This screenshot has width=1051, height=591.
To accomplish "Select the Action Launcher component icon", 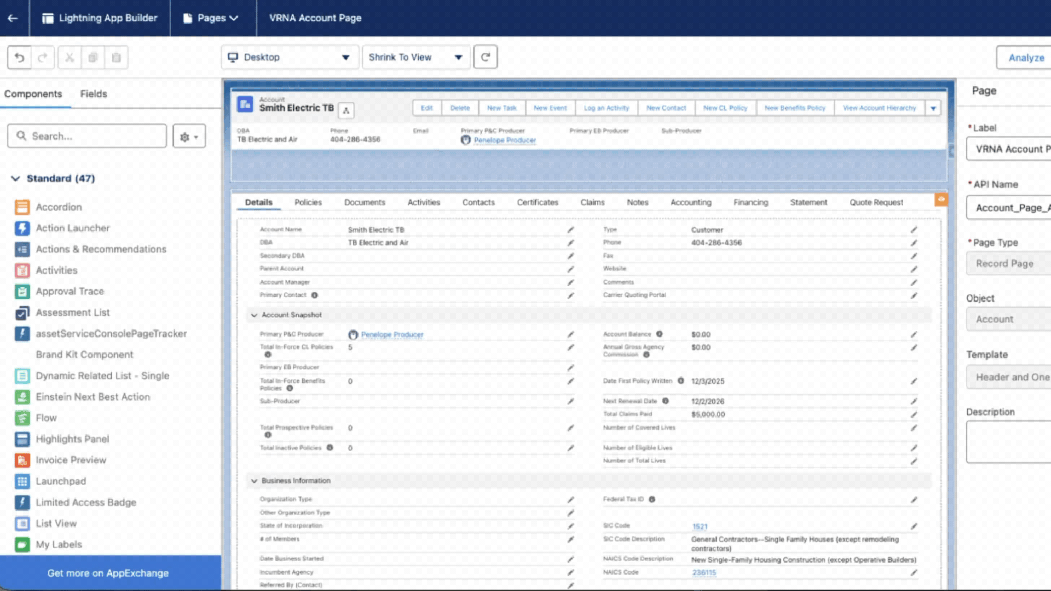I will [22, 228].
